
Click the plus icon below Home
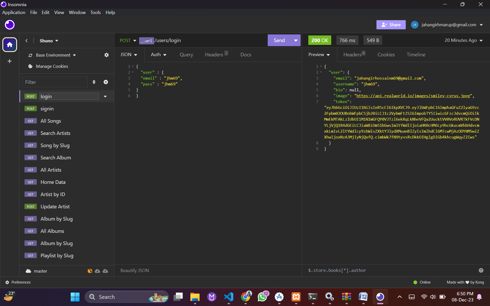tap(10, 61)
